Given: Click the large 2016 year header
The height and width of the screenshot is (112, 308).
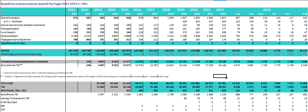Looking at the screenshot, I should point(137,10).
